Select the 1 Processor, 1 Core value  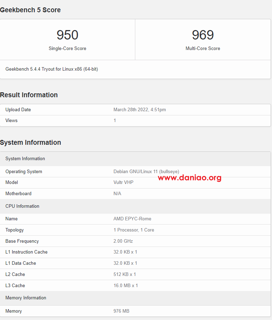tap(134, 230)
